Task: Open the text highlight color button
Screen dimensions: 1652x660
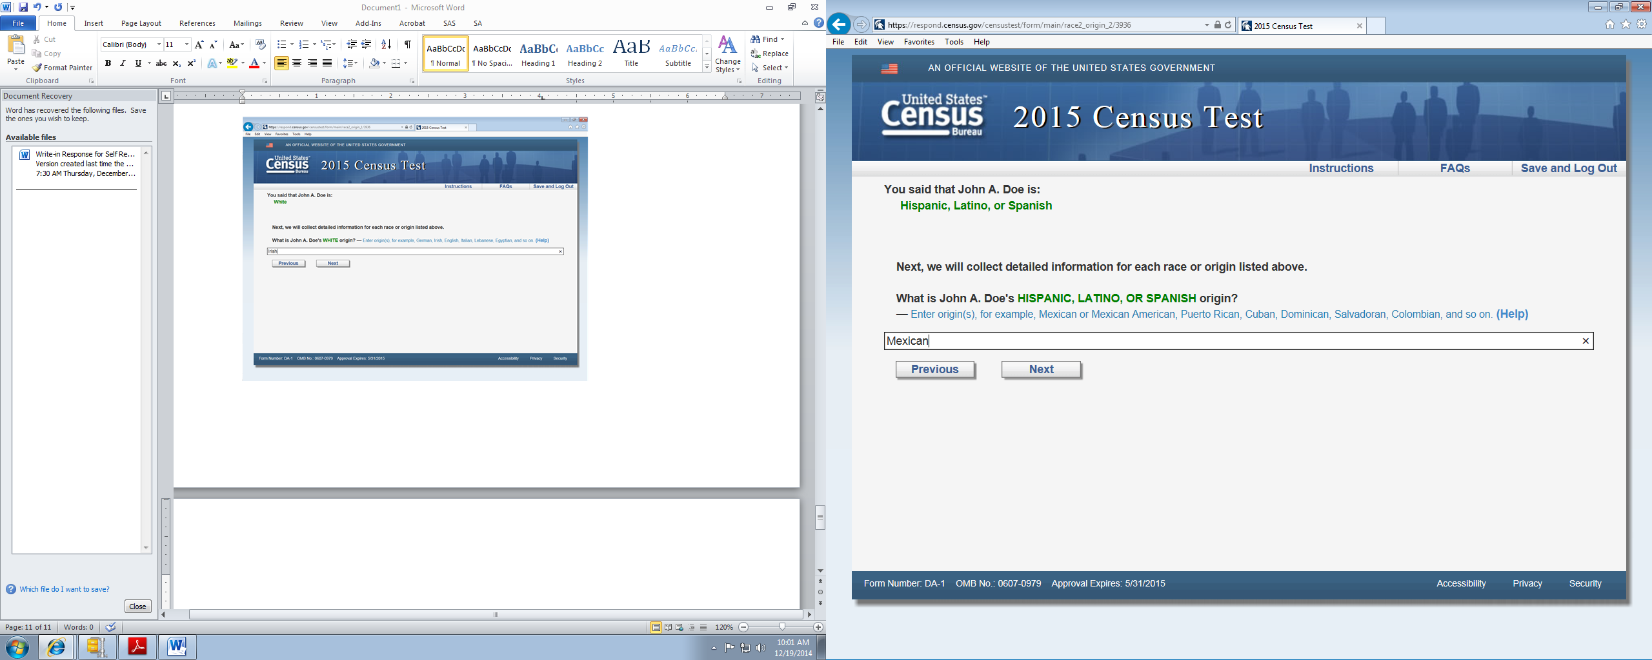Action: pyautogui.click(x=232, y=63)
